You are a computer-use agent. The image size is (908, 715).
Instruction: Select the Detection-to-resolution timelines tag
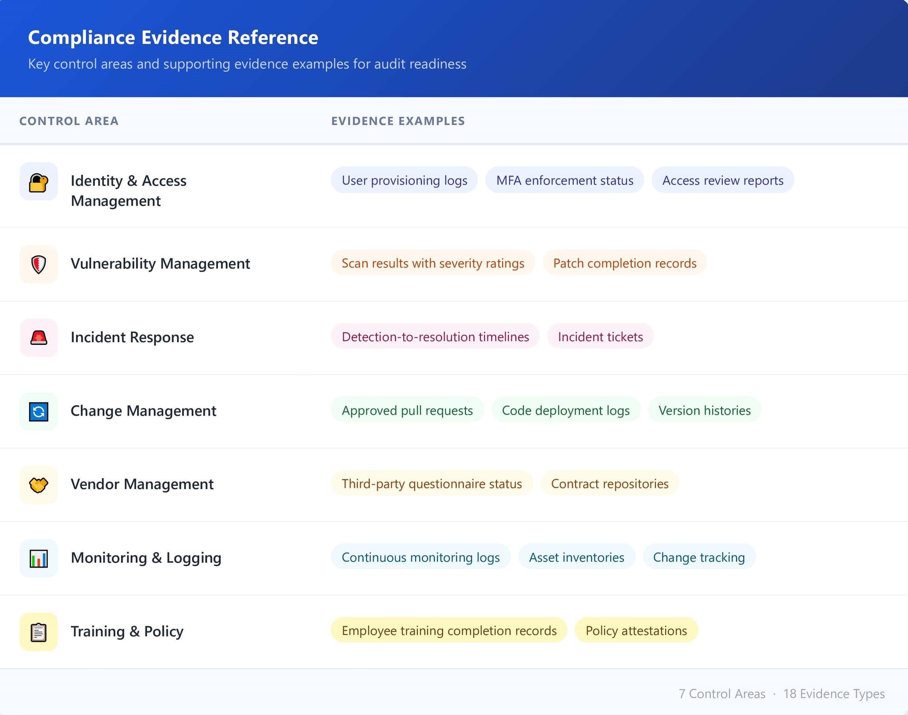[x=435, y=337]
